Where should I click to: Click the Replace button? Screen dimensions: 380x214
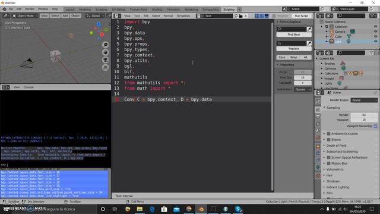click(x=294, y=49)
